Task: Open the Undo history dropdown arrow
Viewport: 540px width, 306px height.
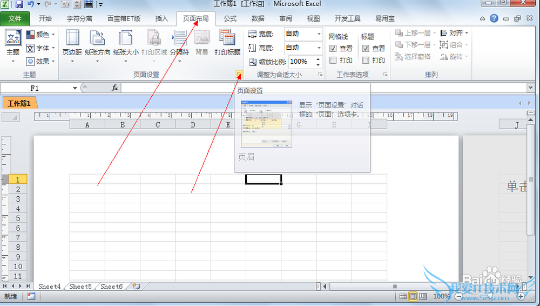Action: 38,4
